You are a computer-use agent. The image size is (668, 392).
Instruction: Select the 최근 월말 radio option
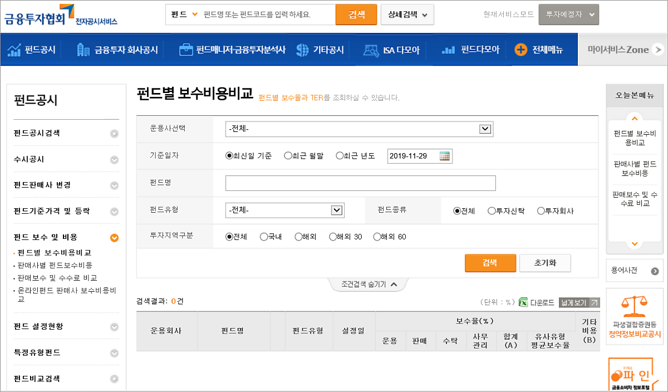coord(288,156)
